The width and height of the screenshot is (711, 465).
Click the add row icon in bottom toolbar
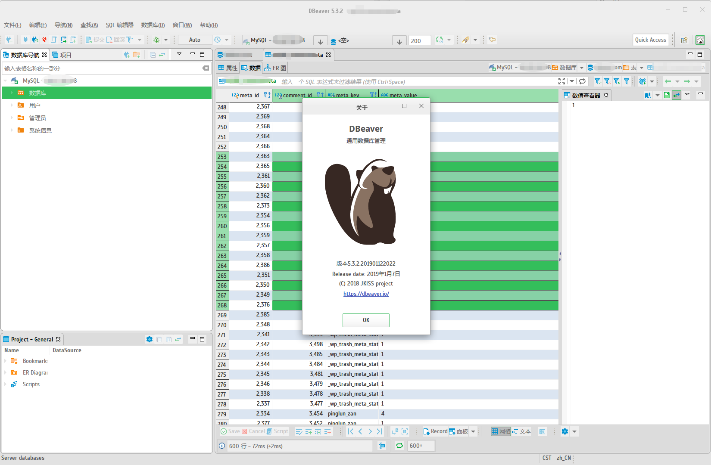[309, 431]
